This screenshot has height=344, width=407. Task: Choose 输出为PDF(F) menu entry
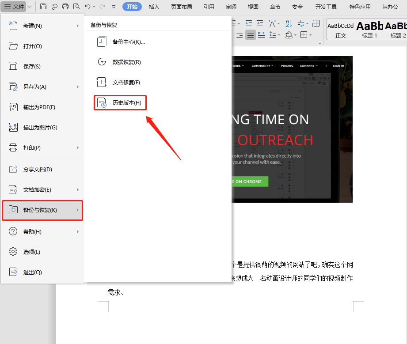coord(42,107)
